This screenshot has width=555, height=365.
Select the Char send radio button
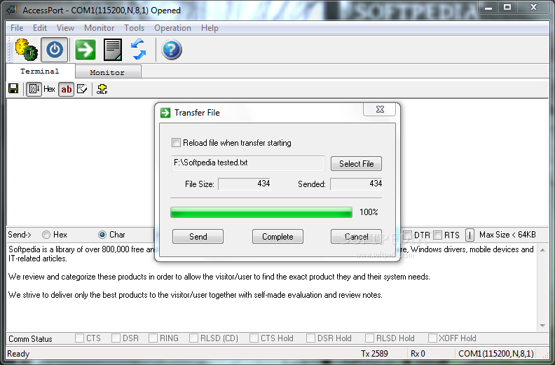102,235
